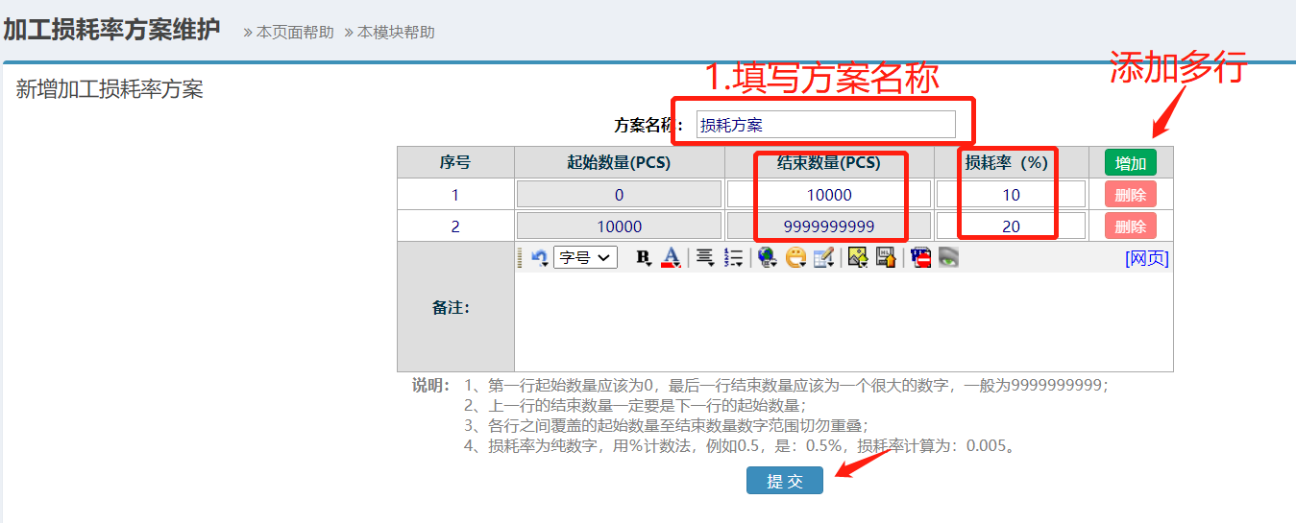Click the insert table icon
This screenshot has height=523, width=1296.
click(x=823, y=257)
